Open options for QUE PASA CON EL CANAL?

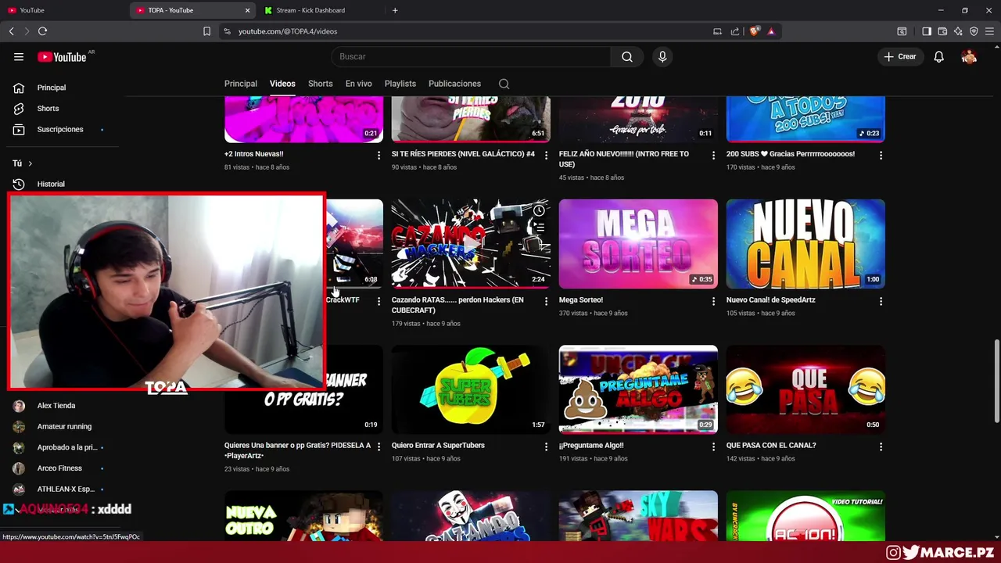tap(881, 446)
